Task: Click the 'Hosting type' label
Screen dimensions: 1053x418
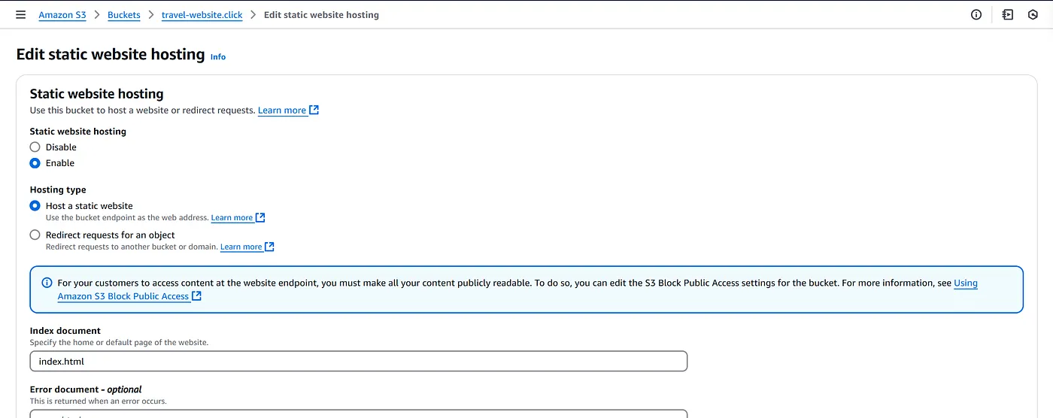Action: point(58,190)
